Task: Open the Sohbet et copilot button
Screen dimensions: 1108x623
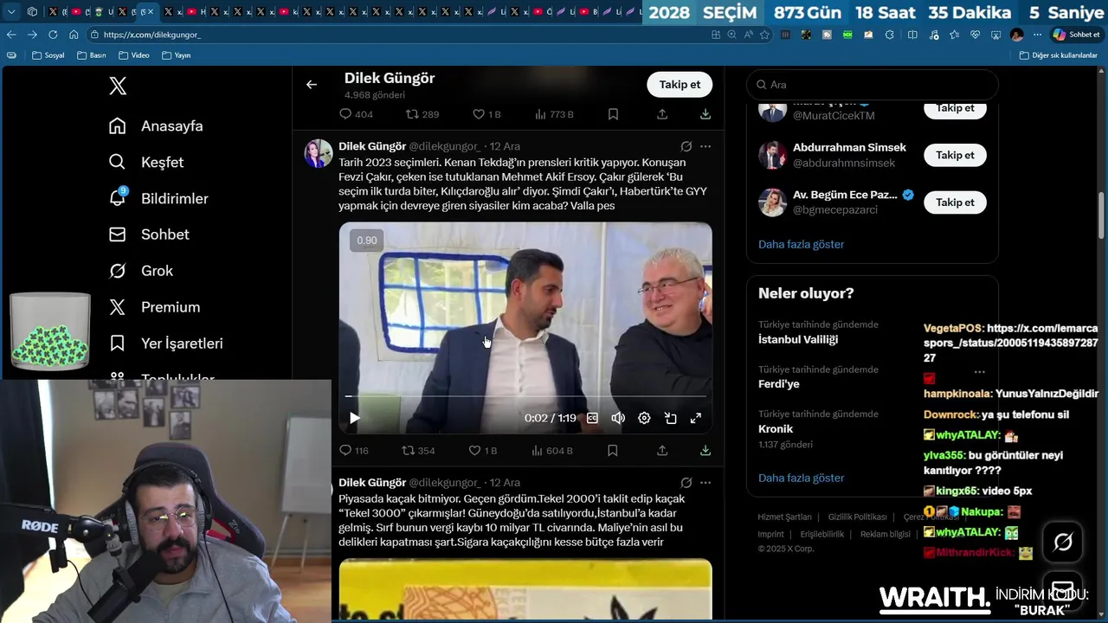Action: 1076,35
